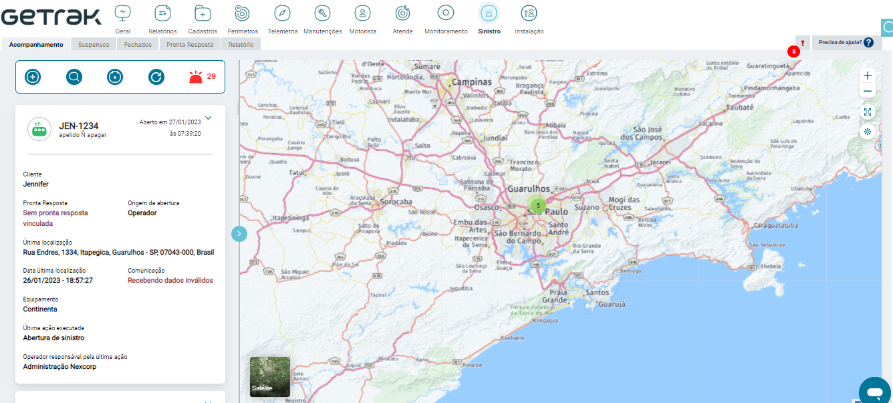This screenshot has height=403, width=893.
Task: Collapse the side panel with arrow handle
Action: click(x=239, y=233)
